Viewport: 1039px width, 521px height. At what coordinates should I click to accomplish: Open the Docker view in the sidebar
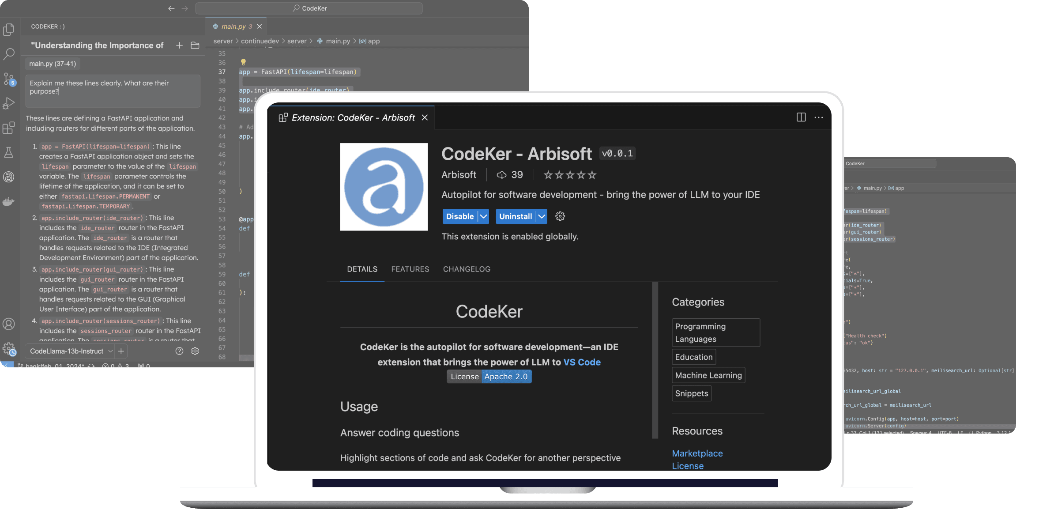point(9,202)
